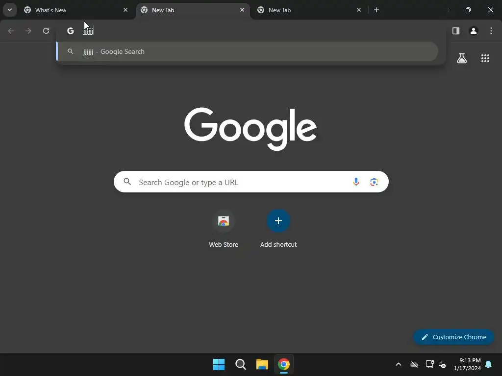Open the clock showing 9:13 PM
This screenshot has width=502, height=376.
click(x=467, y=364)
